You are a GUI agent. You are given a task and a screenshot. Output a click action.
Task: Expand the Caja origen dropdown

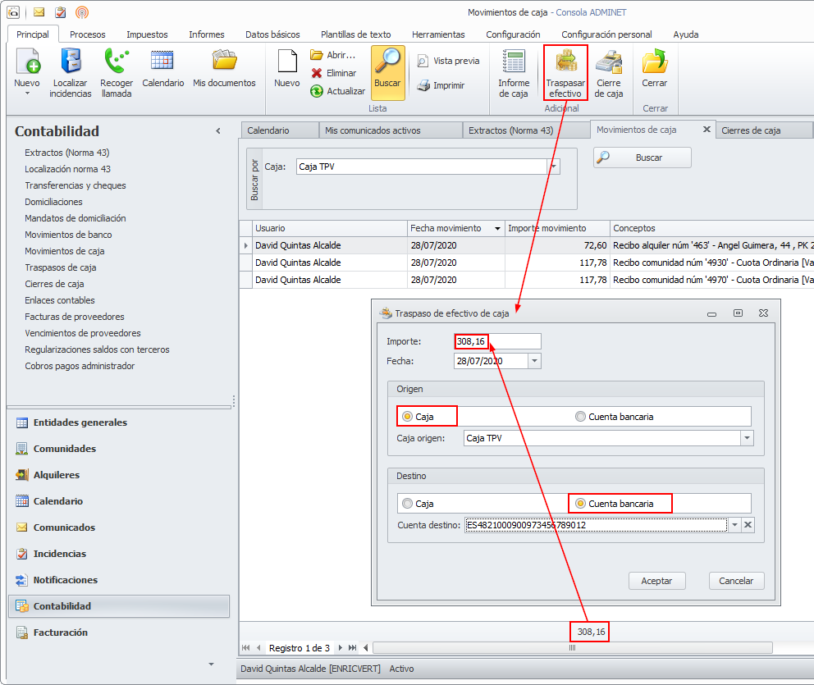[747, 438]
